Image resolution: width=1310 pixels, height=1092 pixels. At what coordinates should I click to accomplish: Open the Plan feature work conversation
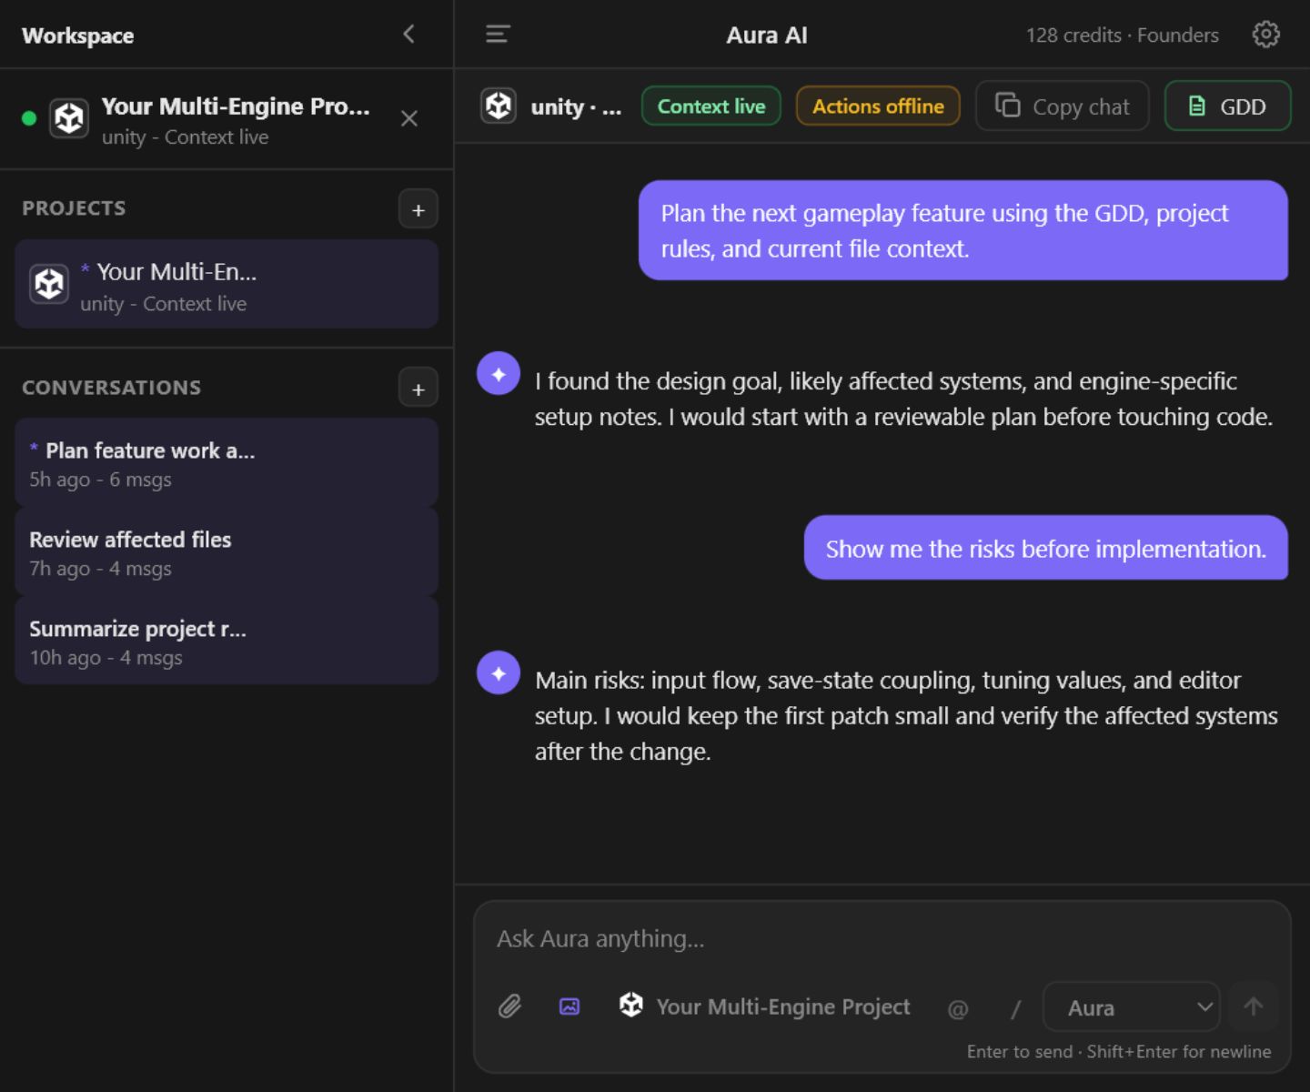(227, 462)
